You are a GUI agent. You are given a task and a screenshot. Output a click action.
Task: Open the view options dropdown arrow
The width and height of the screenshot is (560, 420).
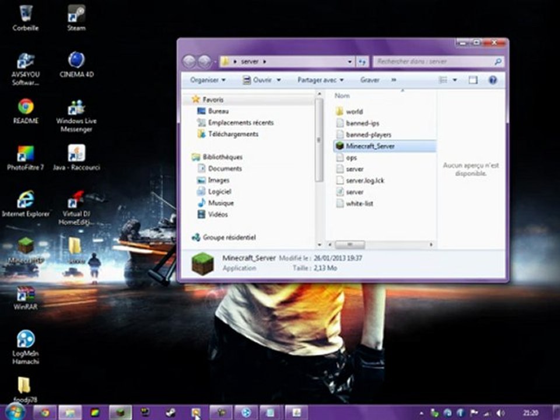454,80
